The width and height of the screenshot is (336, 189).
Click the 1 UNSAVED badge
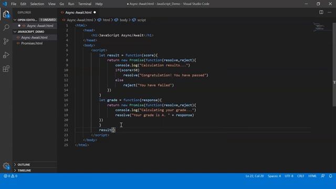[x=48, y=20]
